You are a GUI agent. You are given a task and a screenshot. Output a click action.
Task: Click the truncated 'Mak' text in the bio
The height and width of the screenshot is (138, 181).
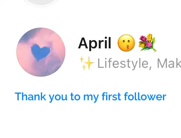pyautogui.click(x=169, y=63)
